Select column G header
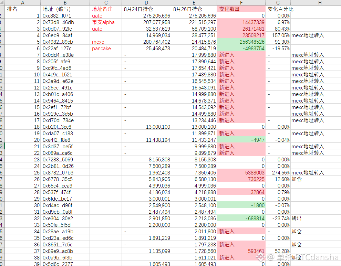This screenshot has width=341, height=266. pos(278,3)
